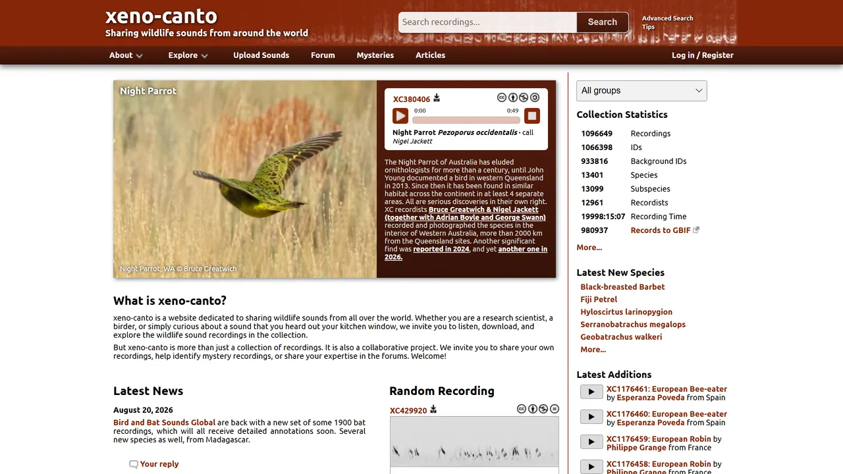Screen dimensions: 843x474
Task: Expand the About menu
Action: [126, 55]
